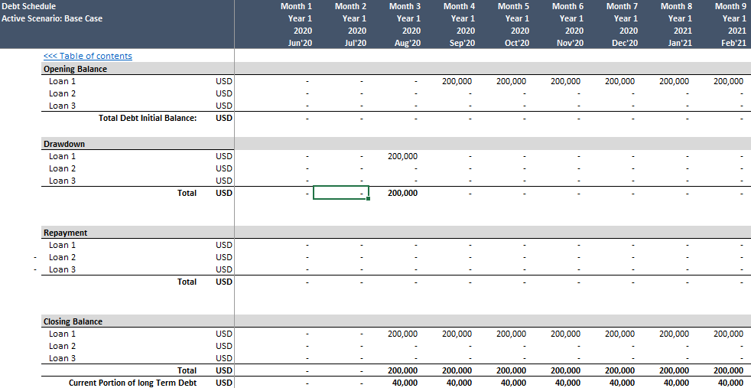Click the Month 3 column header
Image resolution: width=751 pixels, height=388 pixels.
click(405, 6)
